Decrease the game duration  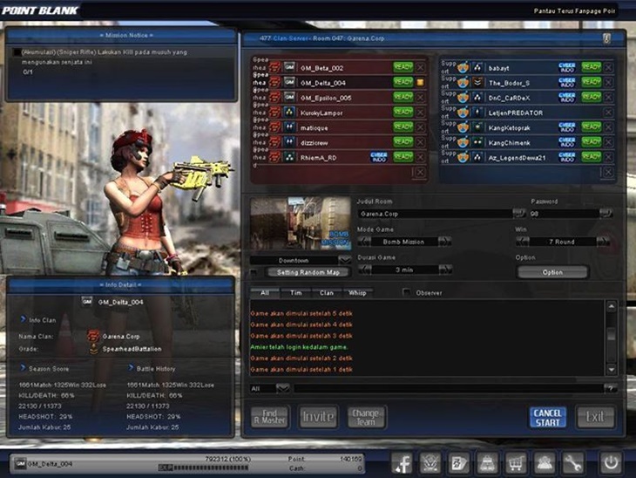click(365, 270)
